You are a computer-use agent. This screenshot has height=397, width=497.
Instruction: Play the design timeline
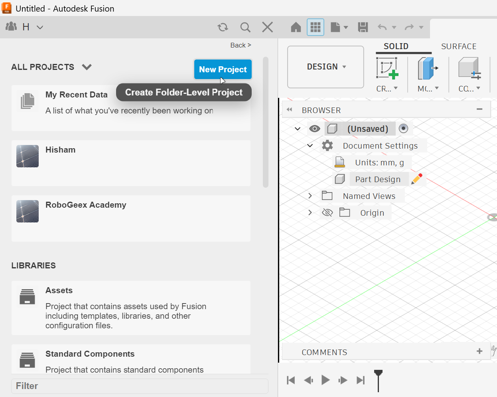[x=325, y=380]
